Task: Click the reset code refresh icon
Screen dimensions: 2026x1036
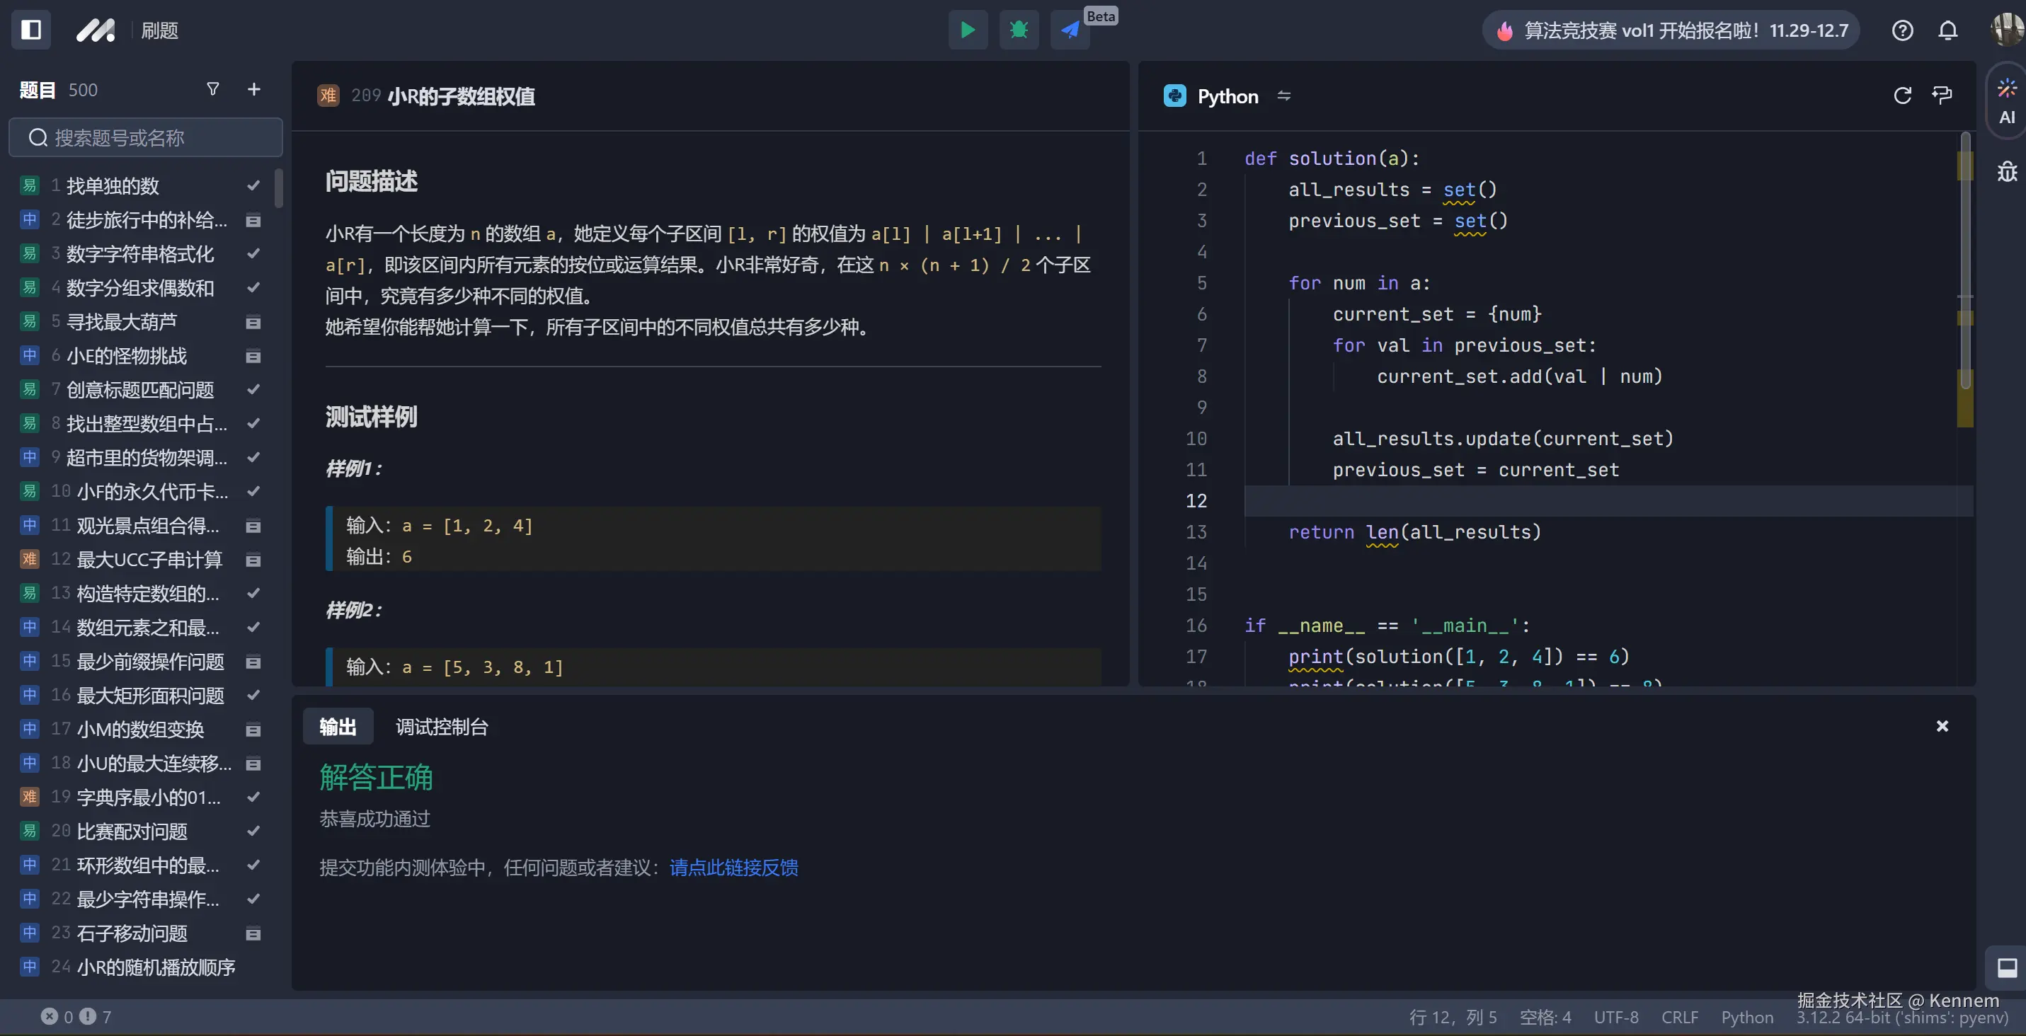Action: pos(1901,96)
